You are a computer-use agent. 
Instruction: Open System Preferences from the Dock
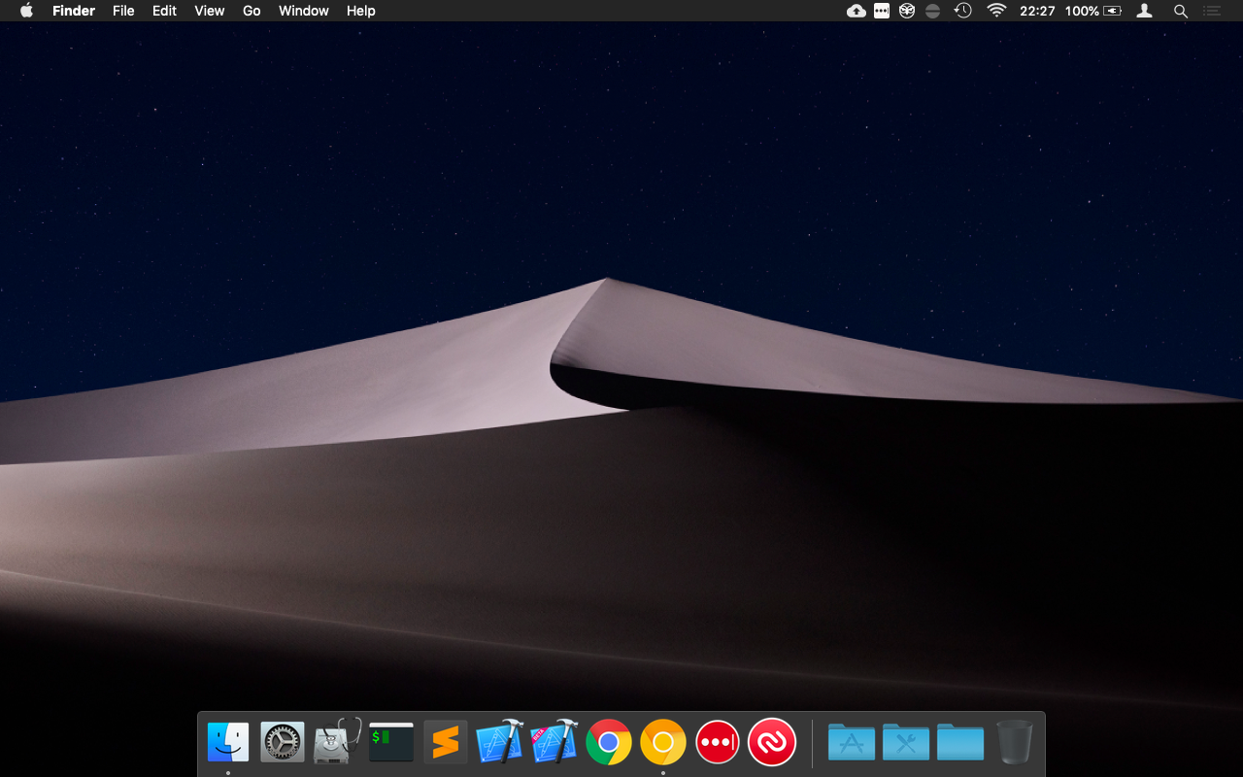pyautogui.click(x=283, y=743)
